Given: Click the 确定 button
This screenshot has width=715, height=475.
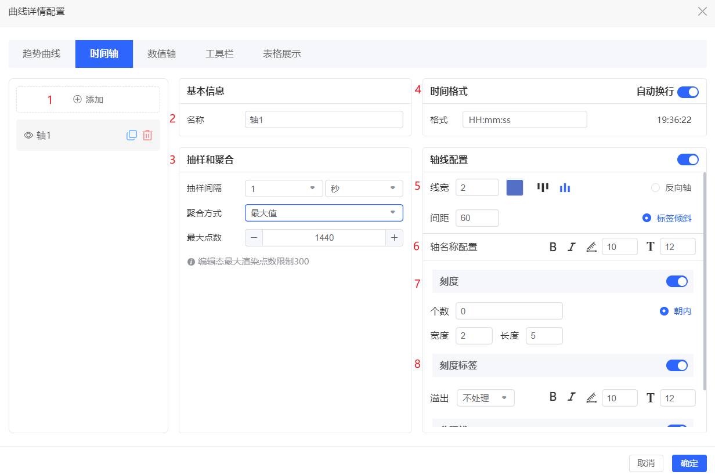Looking at the screenshot, I should pos(689,463).
